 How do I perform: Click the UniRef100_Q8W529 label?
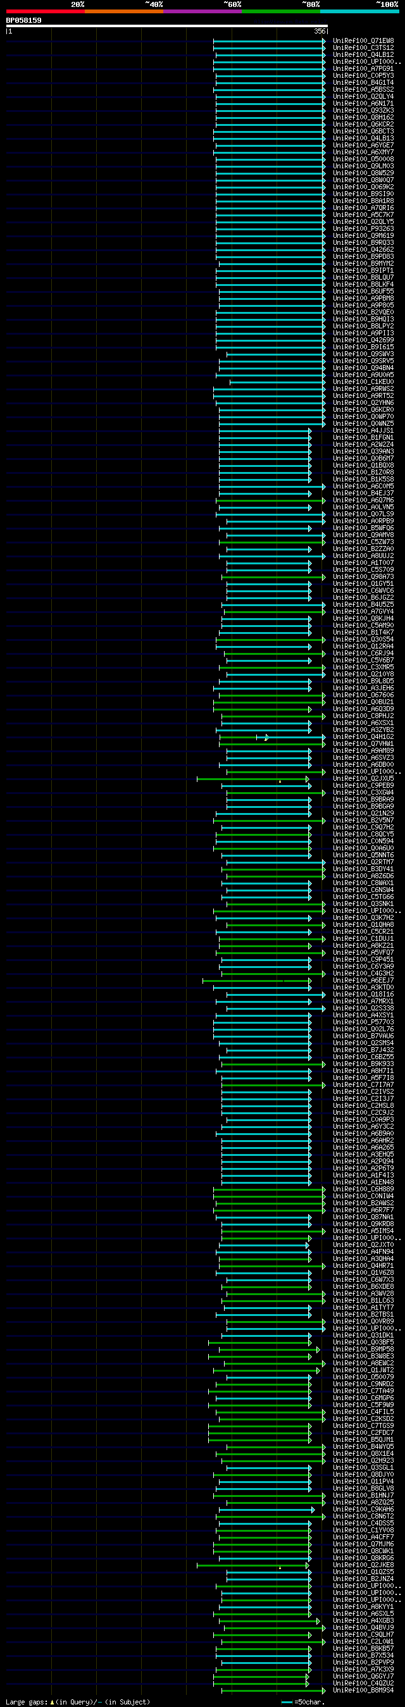pos(363,173)
